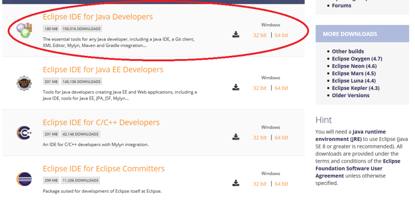Click download icon for Eclipse Committers package
The height and width of the screenshot is (200, 415).
coord(236,183)
